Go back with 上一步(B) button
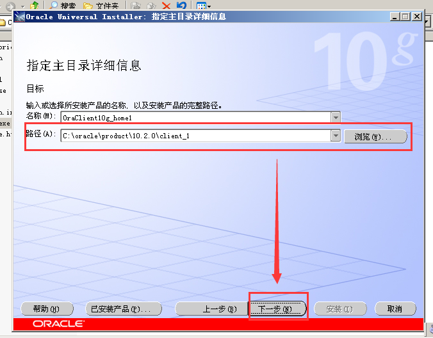The height and width of the screenshot is (338, 433). 212,309
